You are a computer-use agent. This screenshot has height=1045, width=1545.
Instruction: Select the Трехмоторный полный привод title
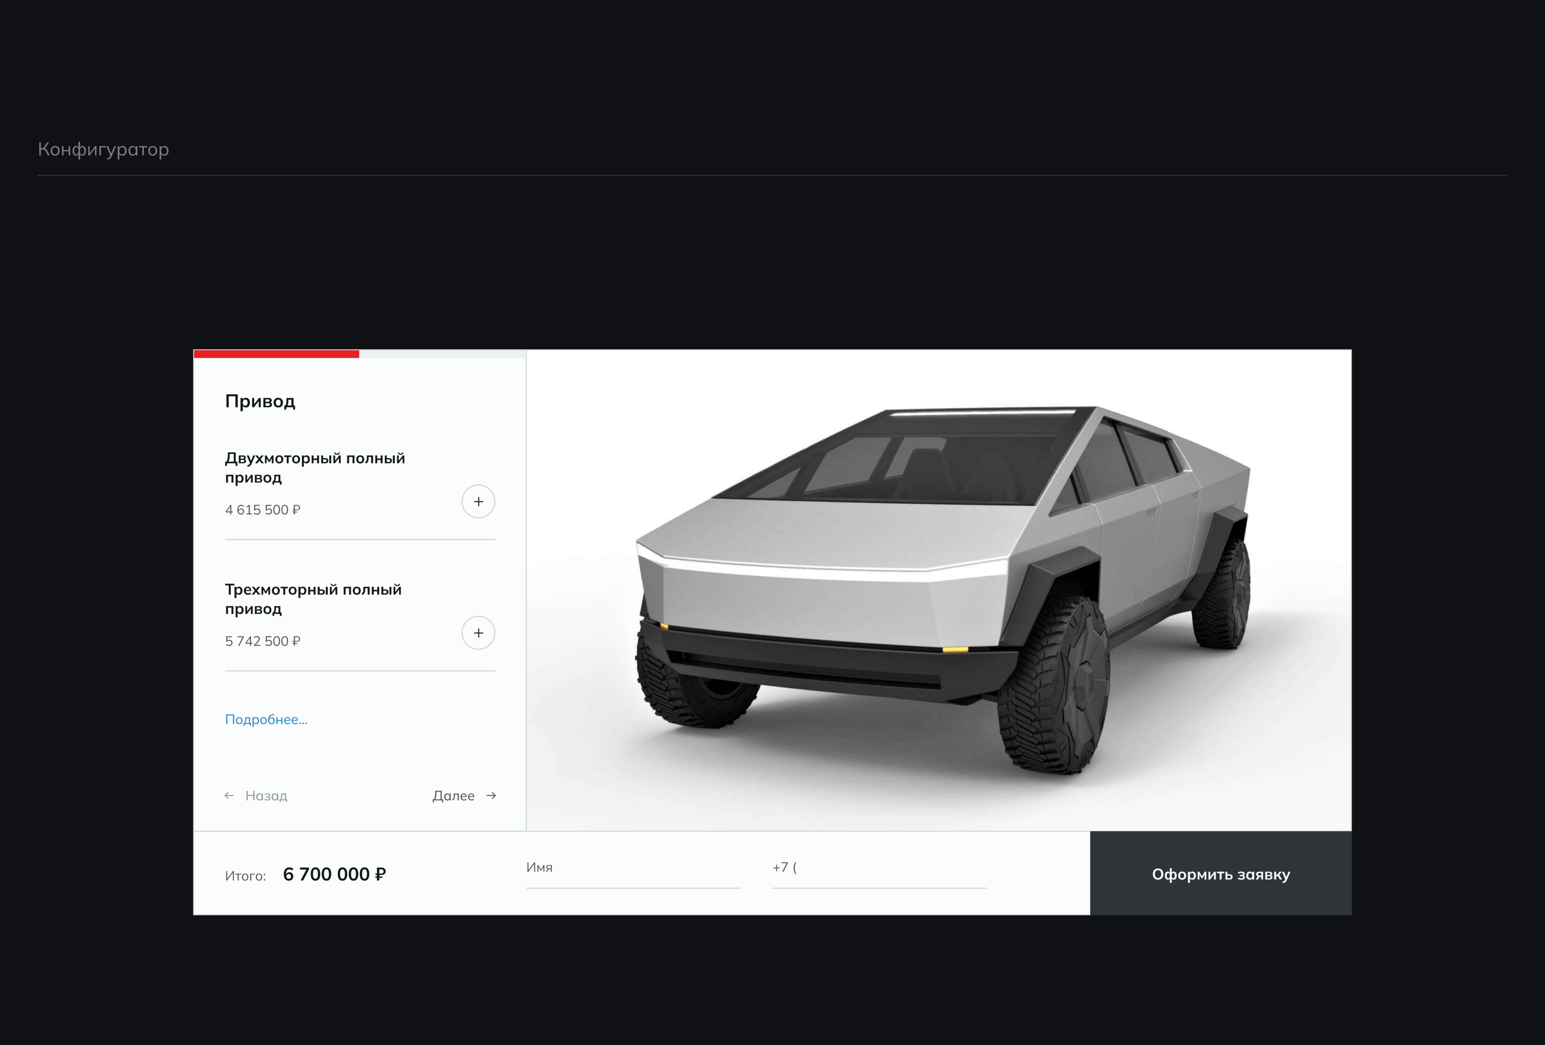point(313,599)
